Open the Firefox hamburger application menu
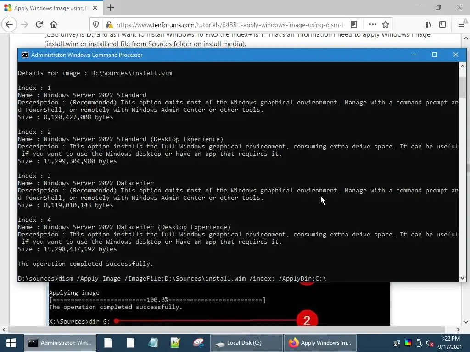The height and width of the screenshot is (352, 470). (x=461, y=25)
